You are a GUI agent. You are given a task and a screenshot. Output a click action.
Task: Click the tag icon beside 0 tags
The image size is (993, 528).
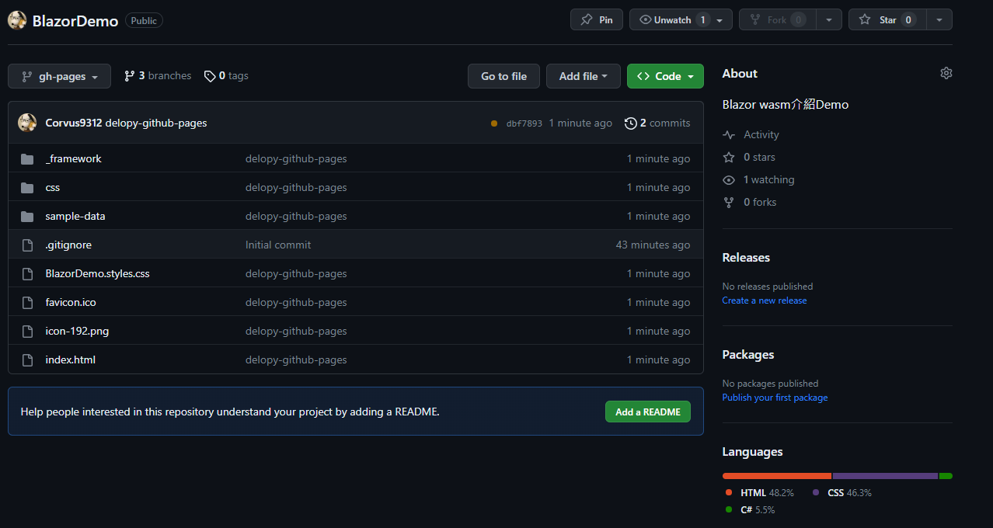pyautogui.click(x=210, y=76)
